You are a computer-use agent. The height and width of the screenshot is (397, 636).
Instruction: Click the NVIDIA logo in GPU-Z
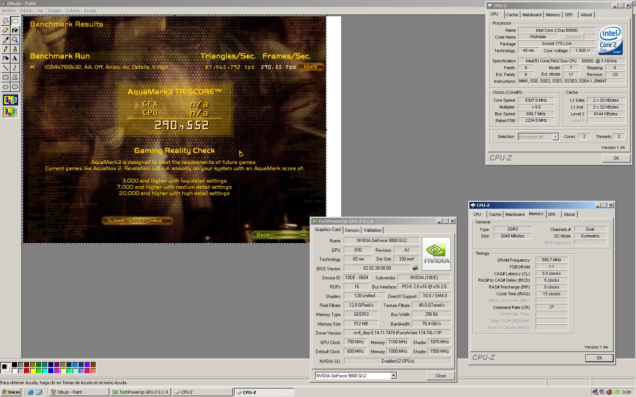pyautogui.click(x=436, y=254)
